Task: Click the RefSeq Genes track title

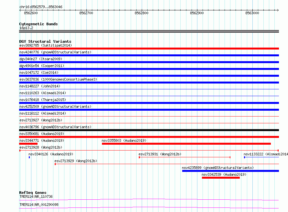Action: tap(33, 193)
